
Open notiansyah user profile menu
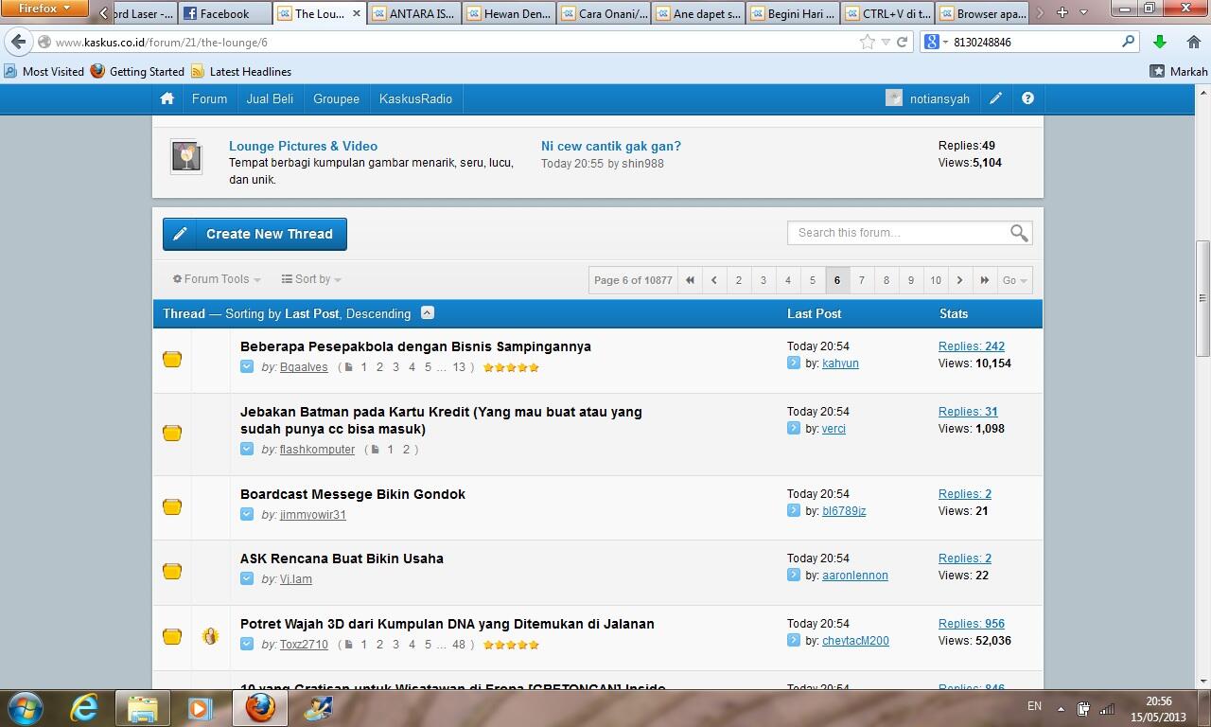928,98
